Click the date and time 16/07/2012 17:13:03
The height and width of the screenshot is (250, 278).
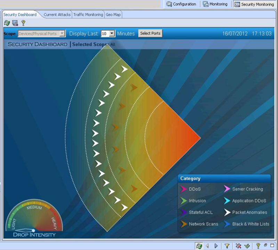tap(247, 33)
